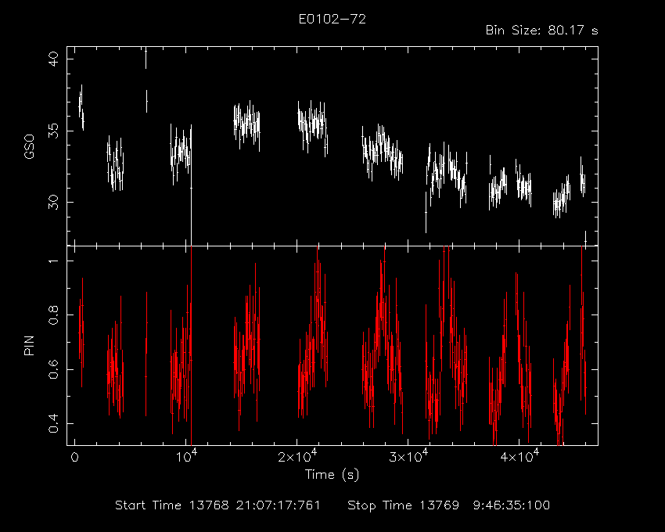Click the PIN tick label 0.8
This screenshot has height=532, width=665.
(x=53, y=315)
